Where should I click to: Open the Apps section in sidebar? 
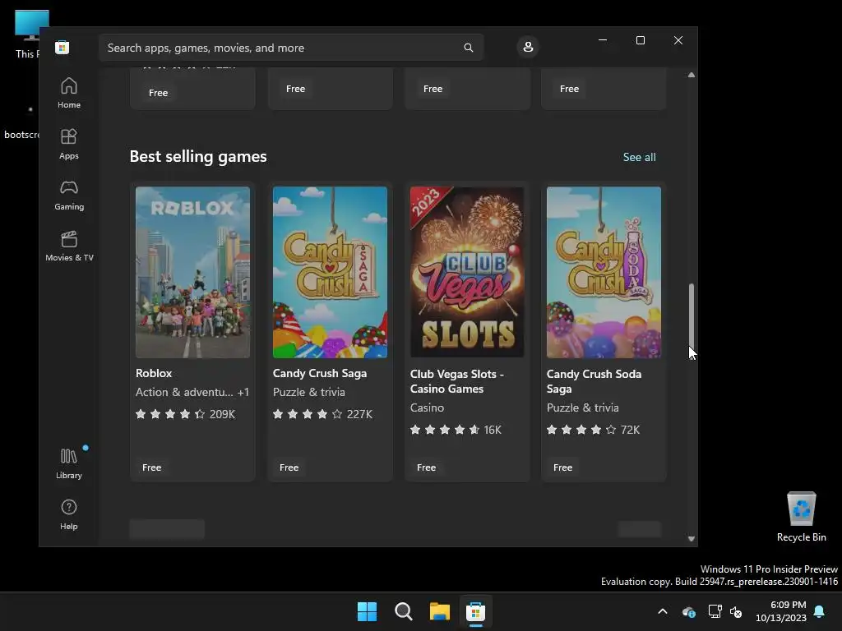69,144
